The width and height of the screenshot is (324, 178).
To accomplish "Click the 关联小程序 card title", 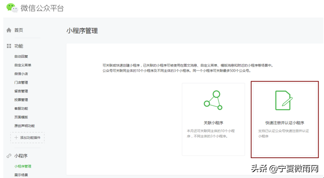I will [x=213, y=123].
